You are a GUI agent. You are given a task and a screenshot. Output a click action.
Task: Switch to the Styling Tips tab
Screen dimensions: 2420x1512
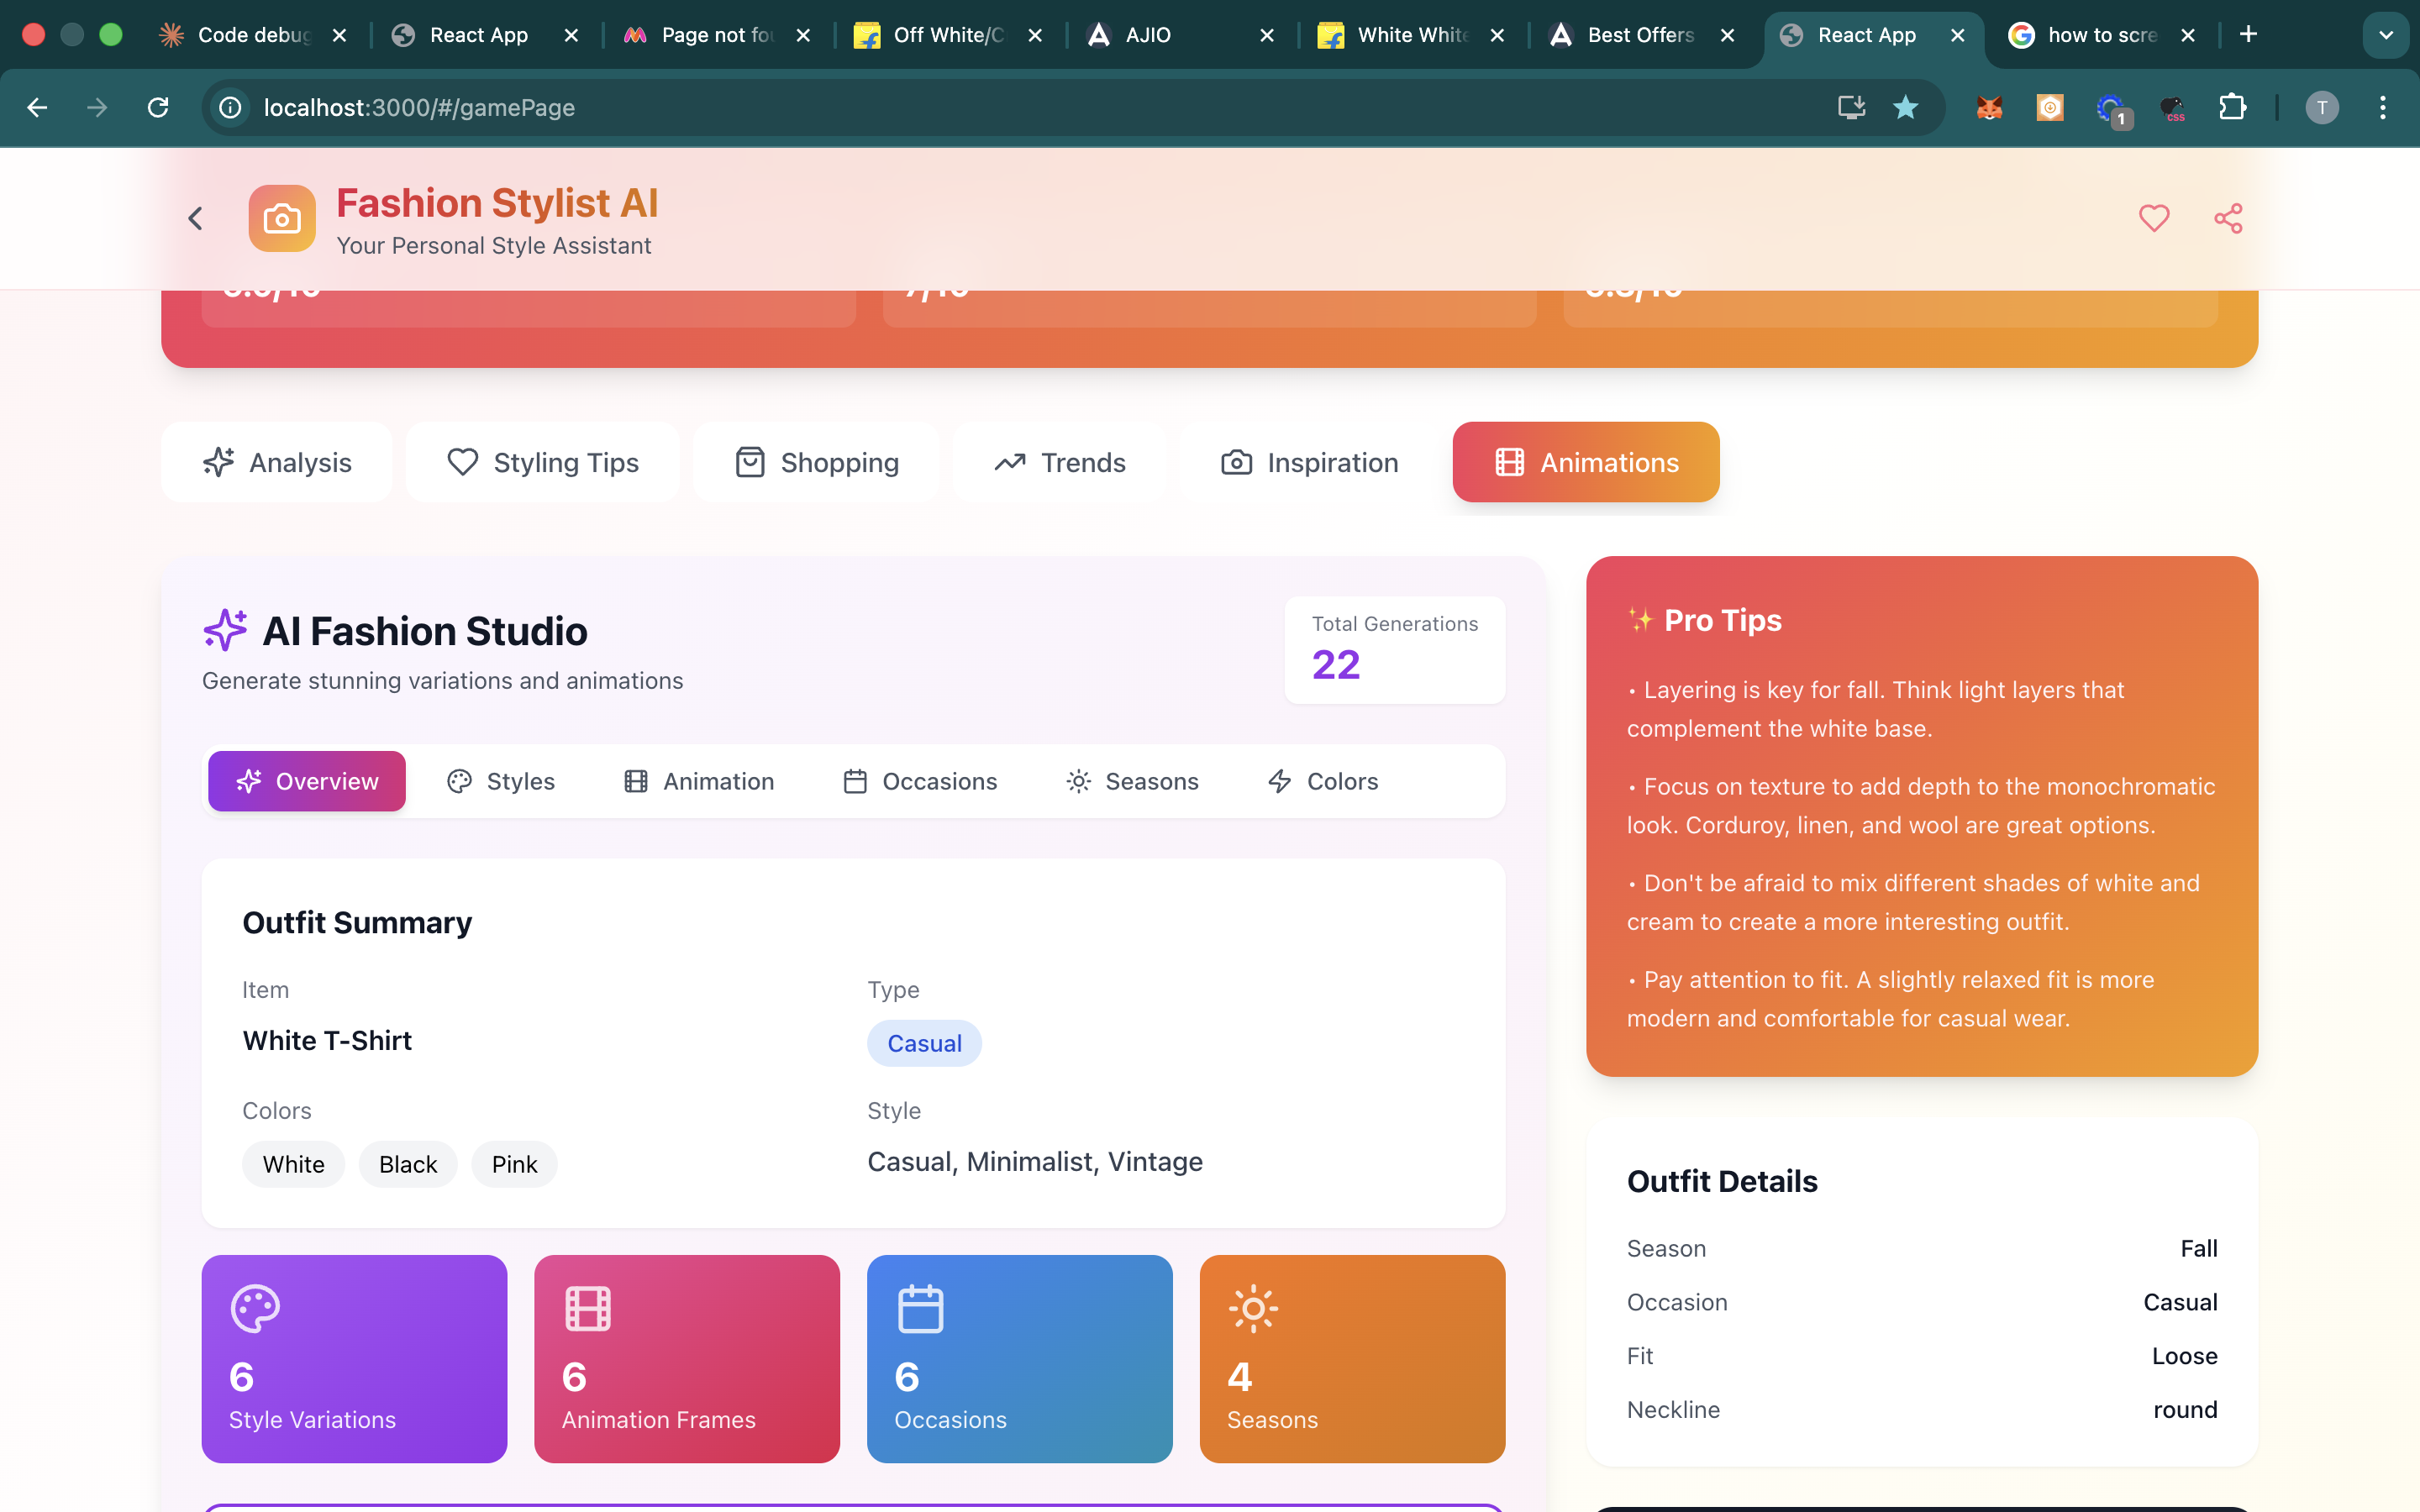543,462
